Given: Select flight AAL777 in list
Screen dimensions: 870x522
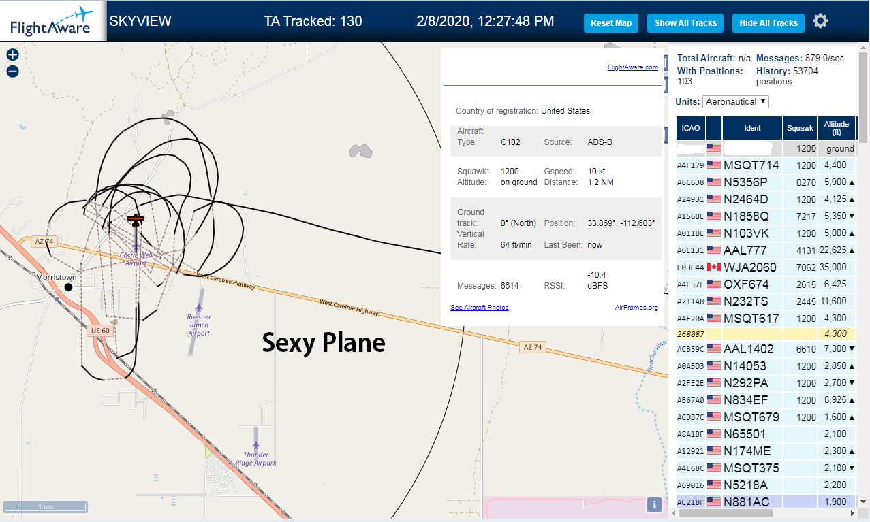Looking at the screenshot, I should (766, 250).
